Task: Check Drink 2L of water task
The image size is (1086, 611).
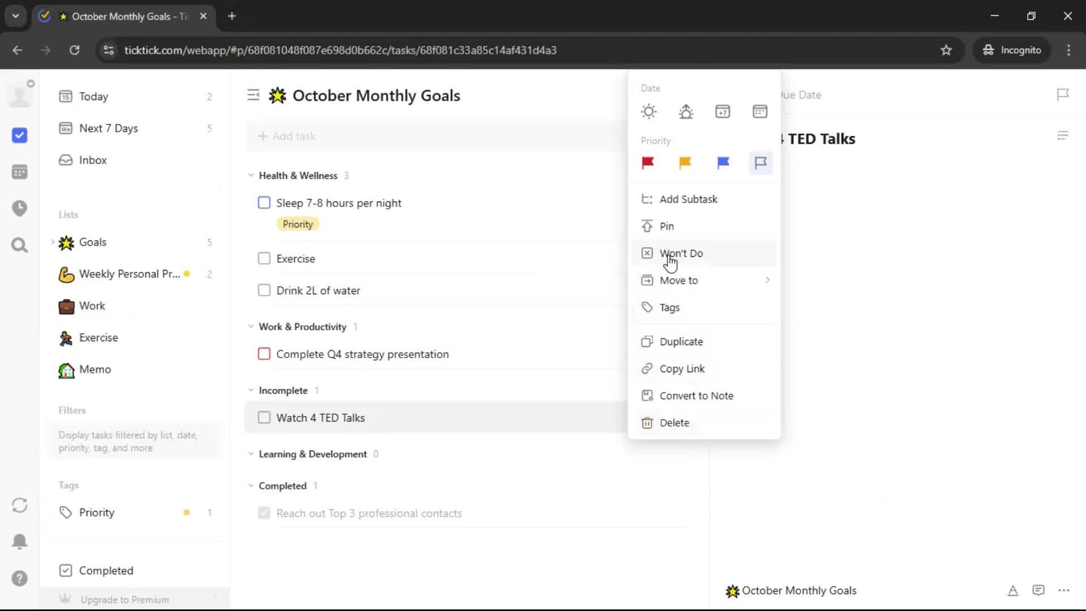Action: coord(264,290)
